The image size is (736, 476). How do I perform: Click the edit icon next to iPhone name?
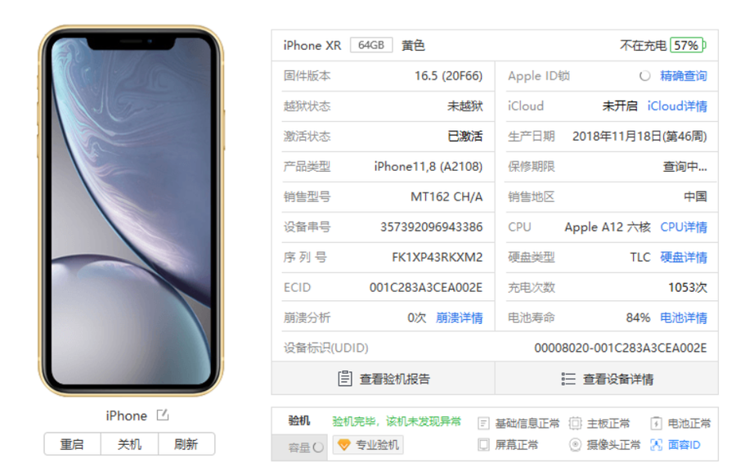pos(163,415)
